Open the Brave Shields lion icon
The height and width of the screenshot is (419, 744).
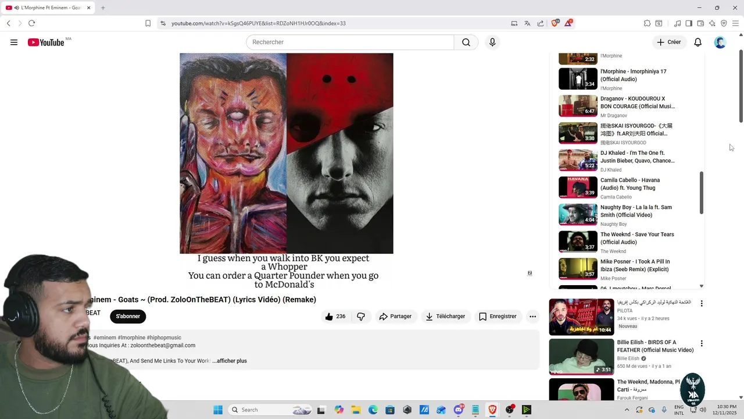[x=555, y=23]
